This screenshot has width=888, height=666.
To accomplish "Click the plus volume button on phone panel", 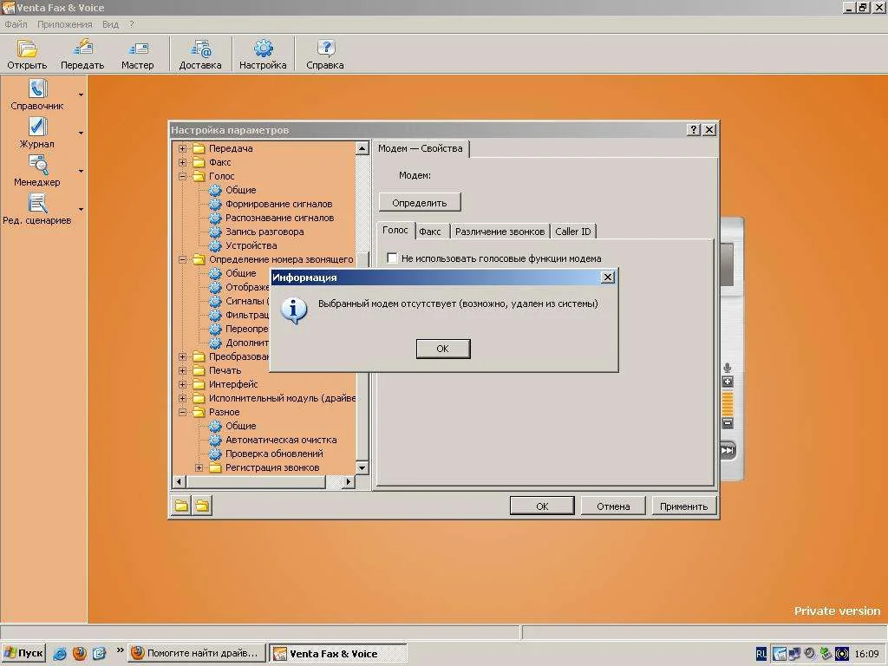I will pos(728,382).
